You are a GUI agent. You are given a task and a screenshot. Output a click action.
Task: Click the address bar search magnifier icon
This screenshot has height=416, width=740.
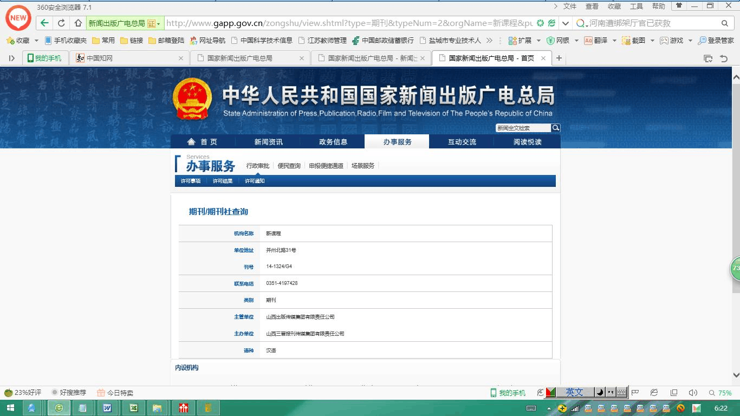click(725, 23)
